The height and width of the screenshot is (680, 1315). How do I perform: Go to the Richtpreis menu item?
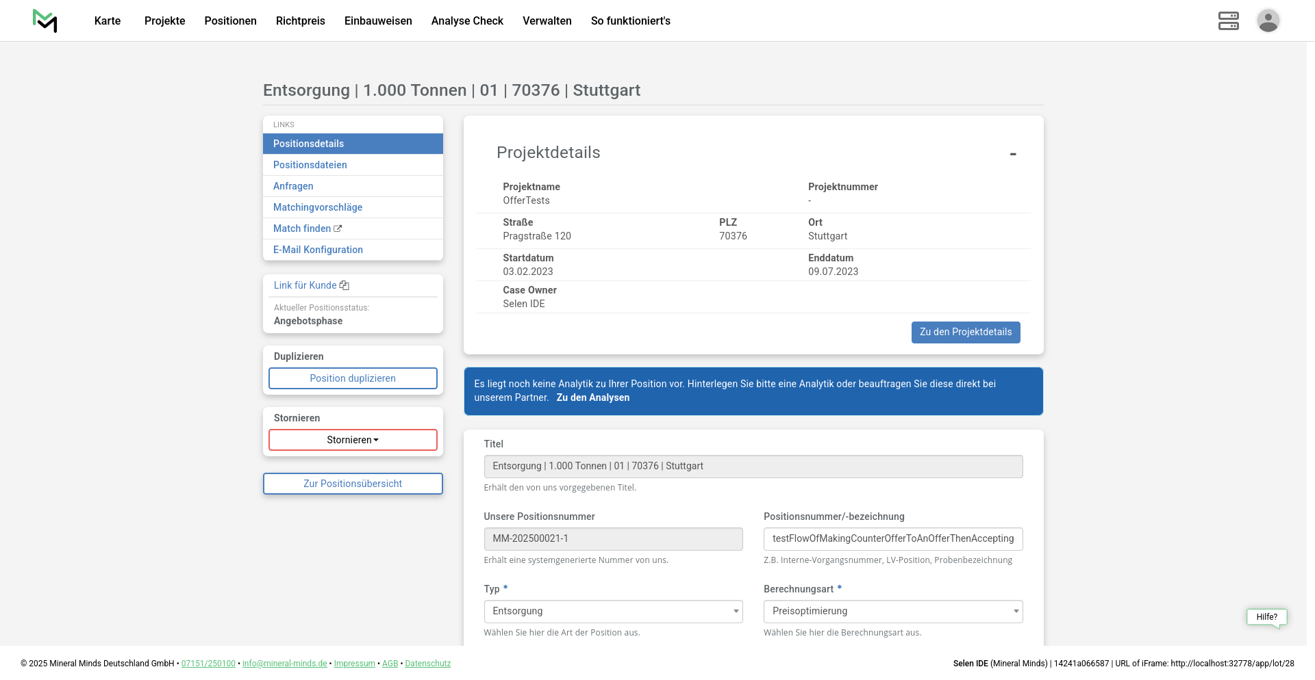[300, 21]
